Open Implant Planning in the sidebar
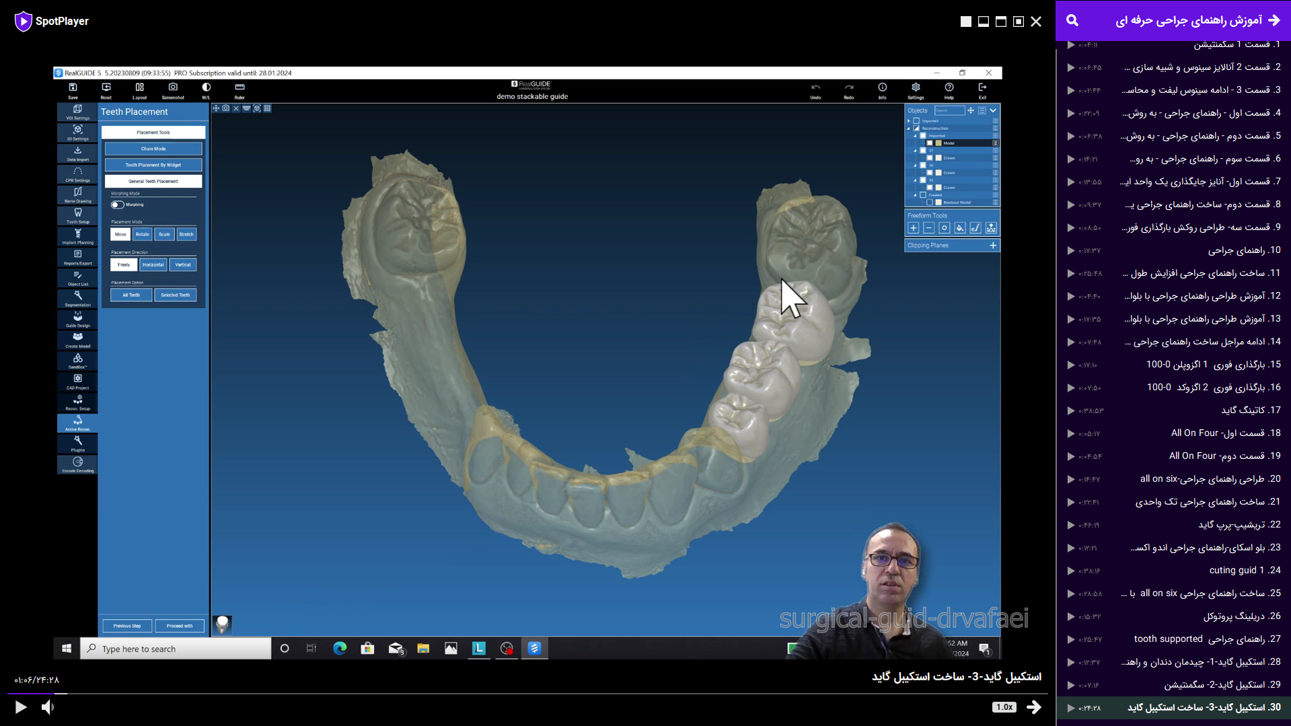The image size is (1291, 726). pyautogui.click(x=77, y=237)
